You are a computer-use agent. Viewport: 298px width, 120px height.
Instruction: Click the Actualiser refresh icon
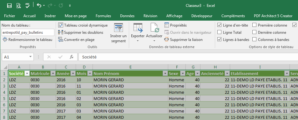click(x=154, y=27)
